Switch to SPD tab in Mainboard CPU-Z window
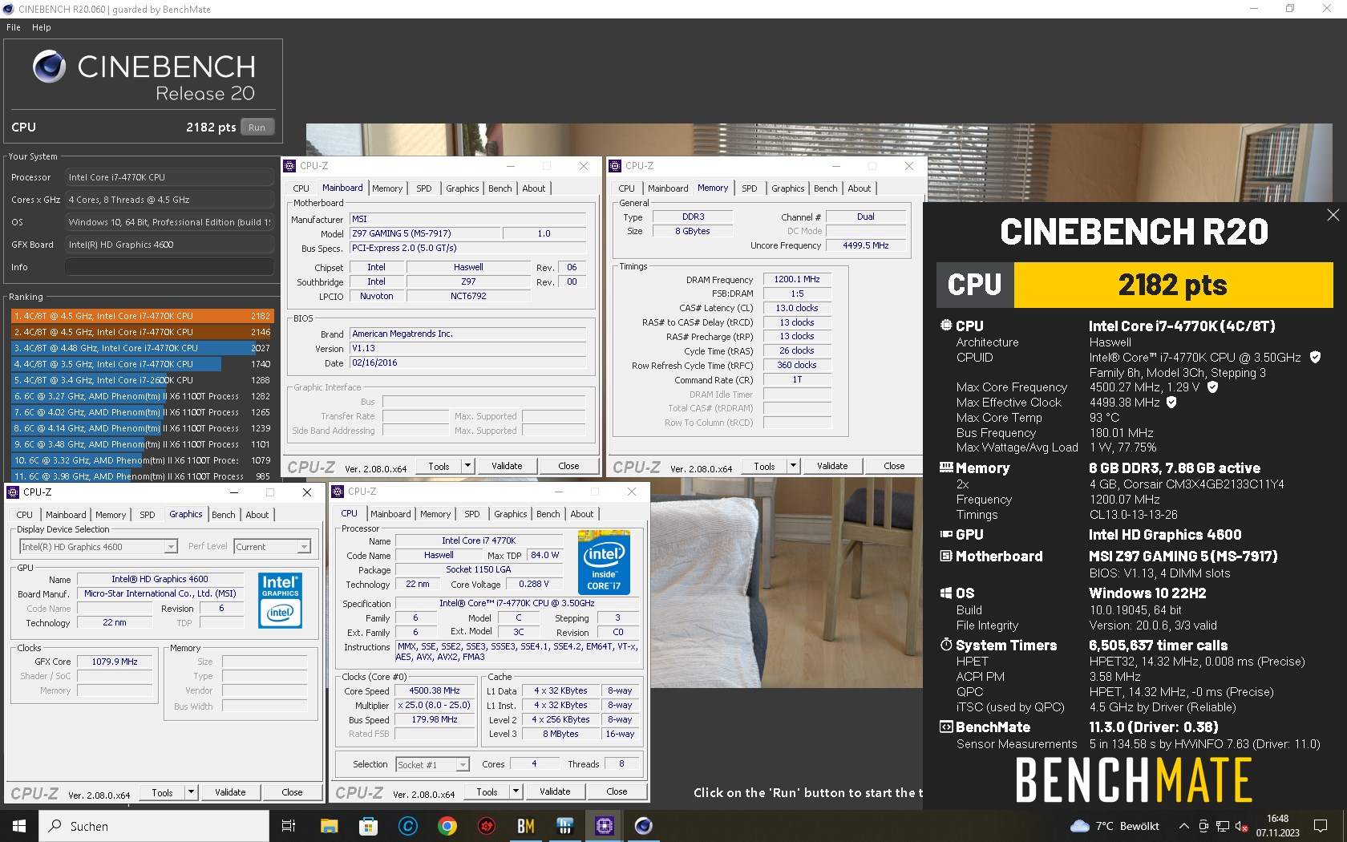 point(424,188)
